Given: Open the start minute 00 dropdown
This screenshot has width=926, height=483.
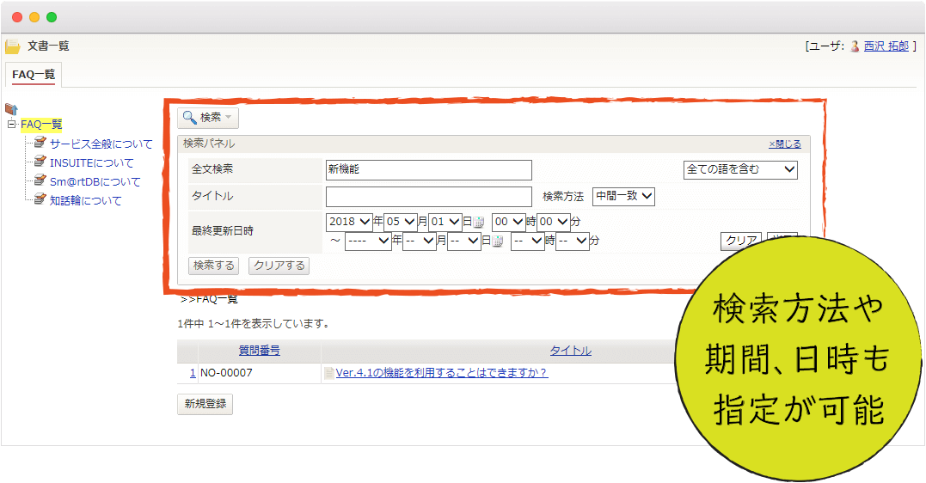Looking at the screenshot, I should point(554,222).
